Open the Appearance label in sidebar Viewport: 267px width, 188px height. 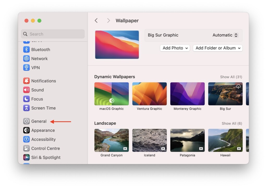coord(43,130)
